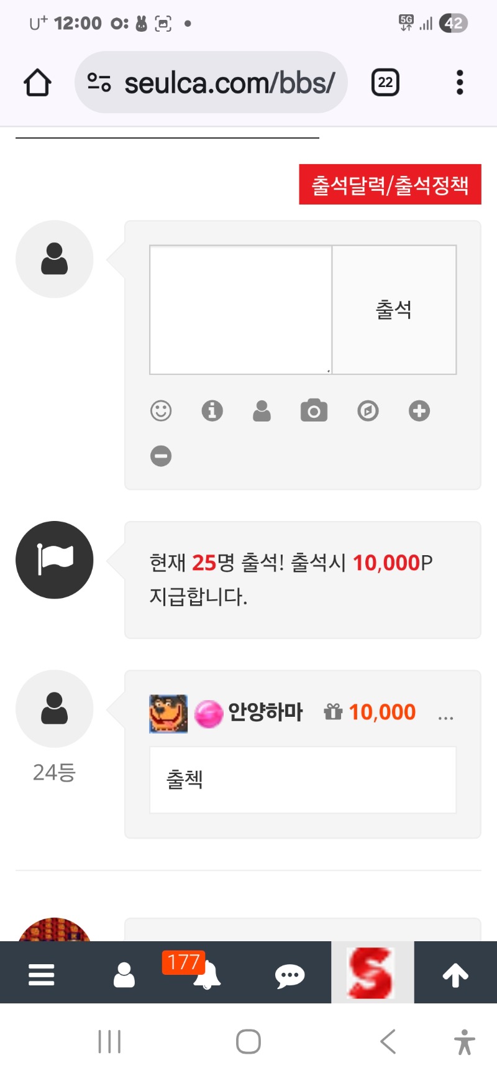Focus the attendance comment text area
The height and width of the screenshot is (1078, 497).
pos(241,310)
